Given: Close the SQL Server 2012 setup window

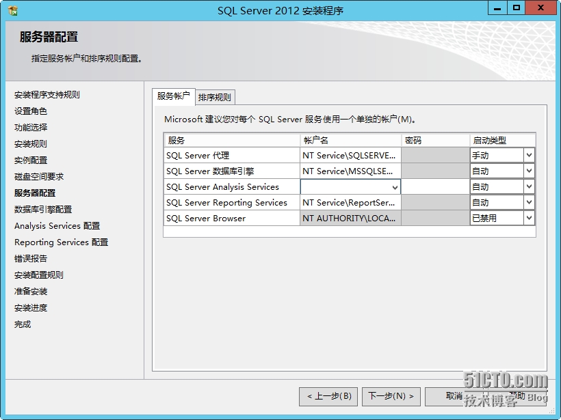Looking at the screenshot, I should (540, 8).
